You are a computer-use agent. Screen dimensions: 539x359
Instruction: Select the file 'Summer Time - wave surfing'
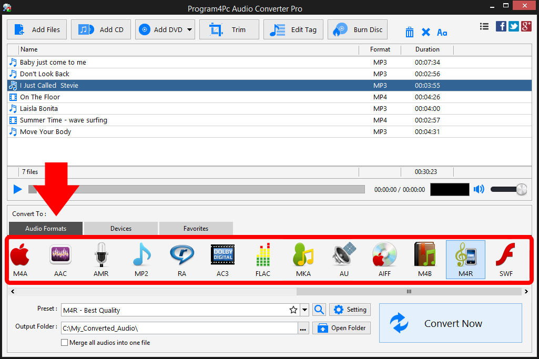point(63,120)
